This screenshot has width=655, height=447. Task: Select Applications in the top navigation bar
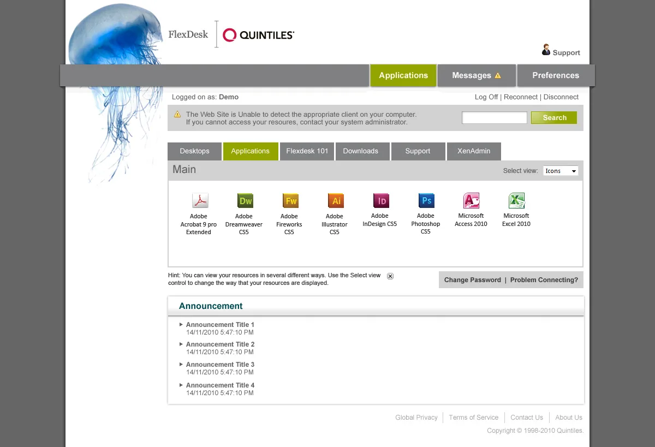tap(403, 75)
